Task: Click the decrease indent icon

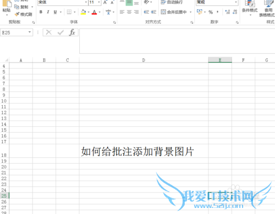Action: (x=146, y=12)
